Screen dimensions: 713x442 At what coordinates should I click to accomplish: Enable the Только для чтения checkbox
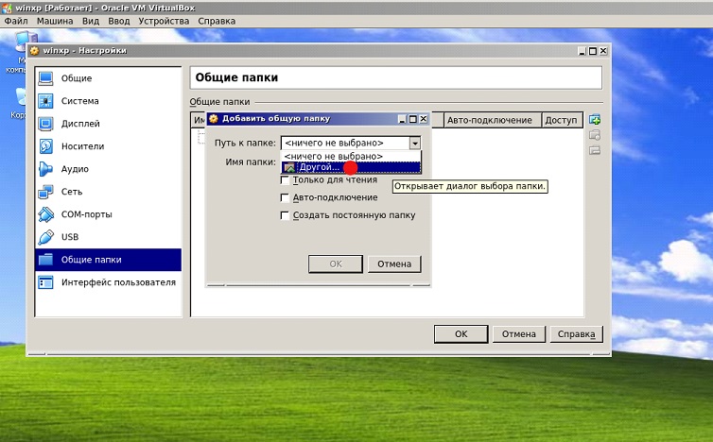coord(285,179)
